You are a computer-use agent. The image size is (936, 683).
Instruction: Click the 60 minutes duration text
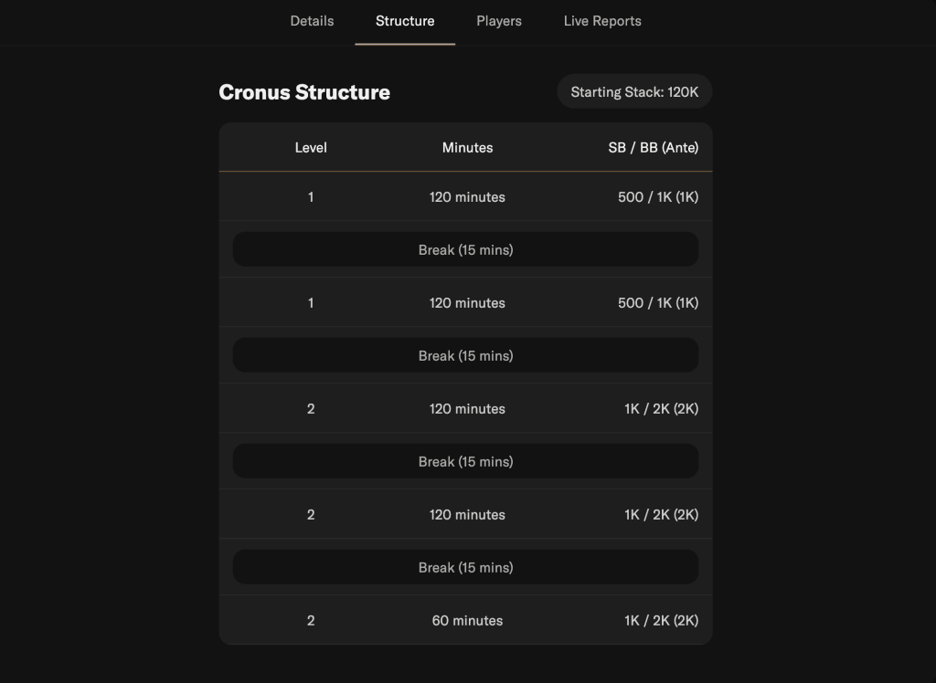click(x=467, y=620)
